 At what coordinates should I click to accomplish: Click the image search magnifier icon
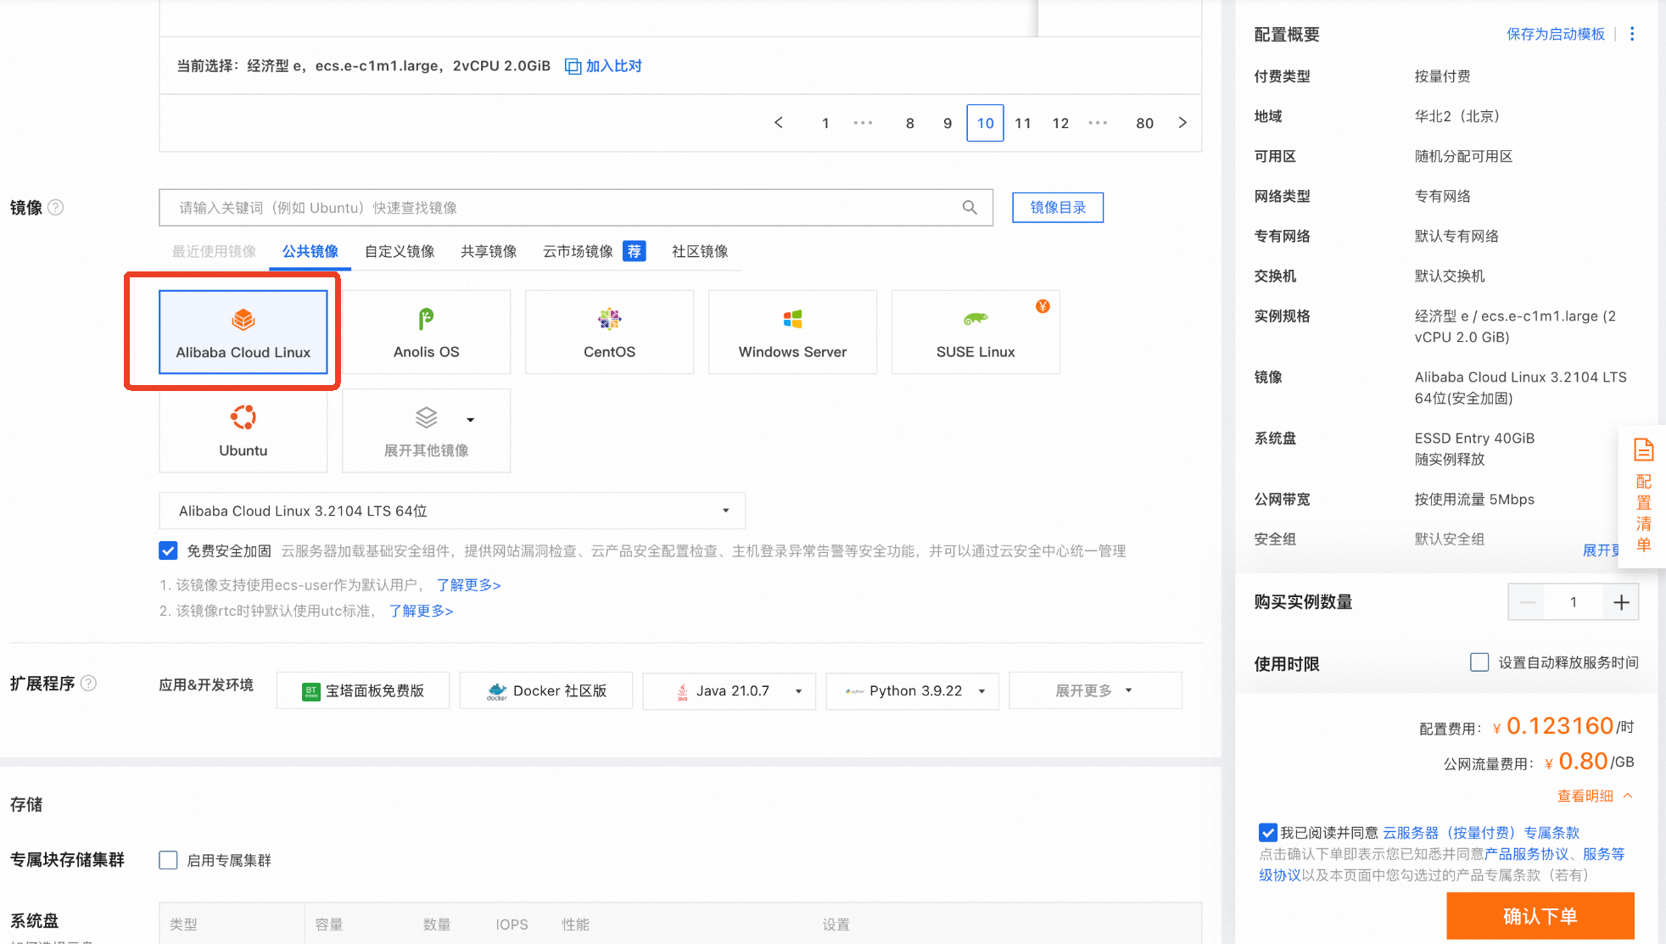coord(970,208)
